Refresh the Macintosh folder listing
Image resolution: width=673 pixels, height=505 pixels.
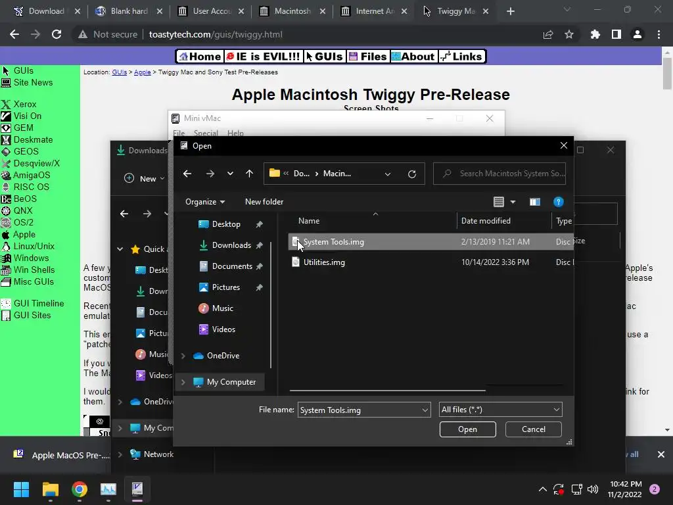pos(412,174)
